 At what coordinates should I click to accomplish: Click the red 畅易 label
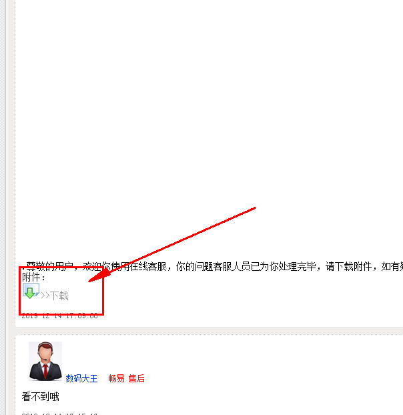coord(116,378)
